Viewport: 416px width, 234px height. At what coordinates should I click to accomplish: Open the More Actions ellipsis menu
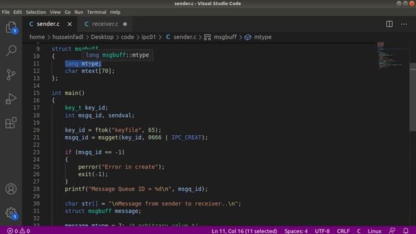404,24
